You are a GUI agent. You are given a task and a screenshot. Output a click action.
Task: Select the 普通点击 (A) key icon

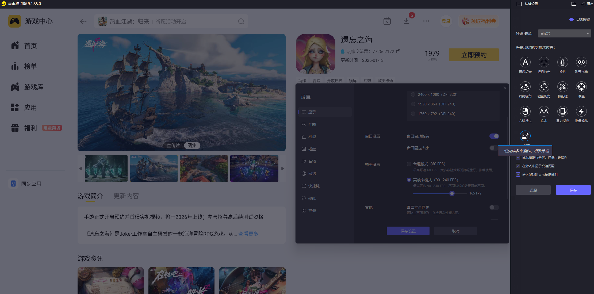(525, 62)
